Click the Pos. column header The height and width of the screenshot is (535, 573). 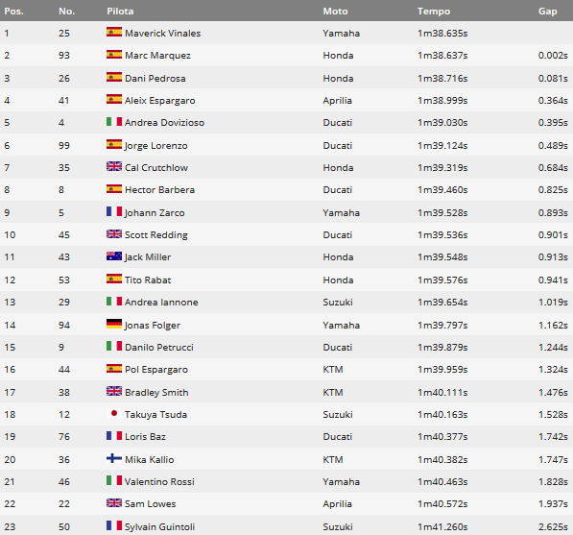click(x=13, y=12)
